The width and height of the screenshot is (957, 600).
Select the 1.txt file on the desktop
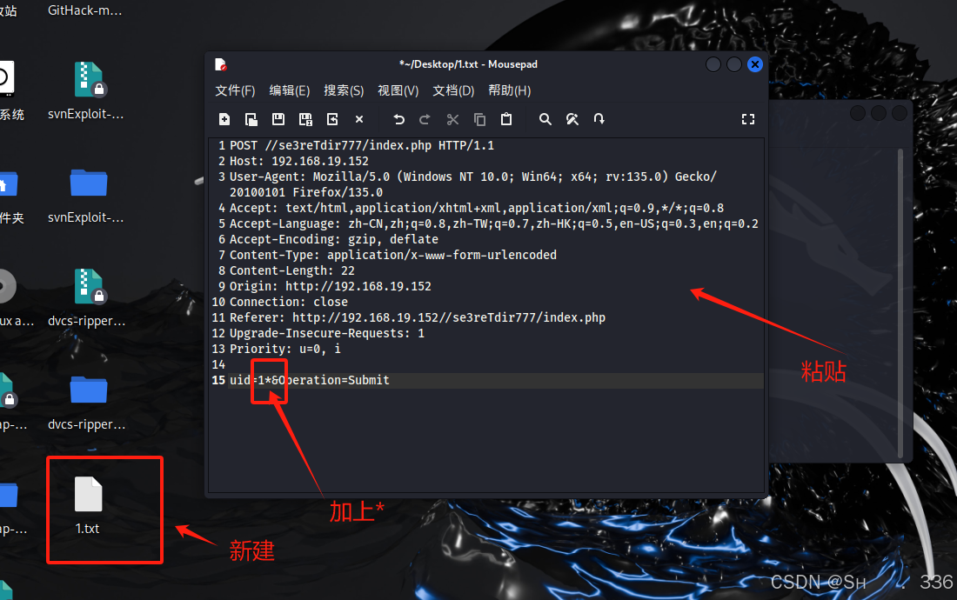click(88, 505)
